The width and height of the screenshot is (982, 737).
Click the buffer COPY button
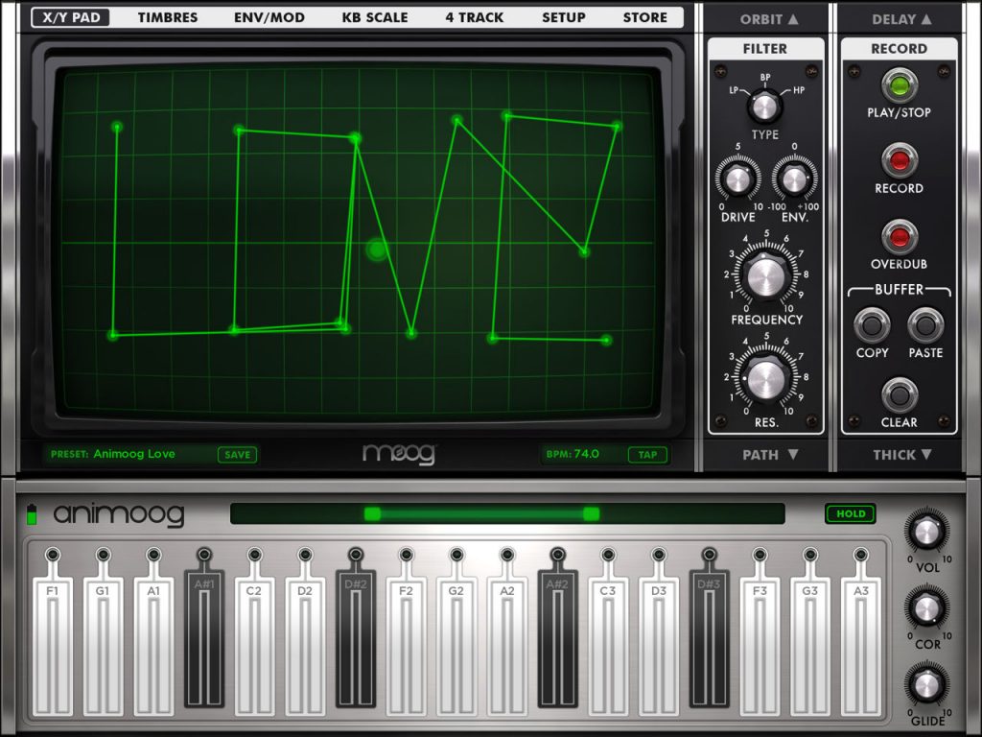(x=872, y=325)
